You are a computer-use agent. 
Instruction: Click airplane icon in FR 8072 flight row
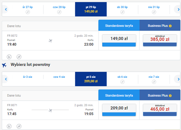click(50, 41)
